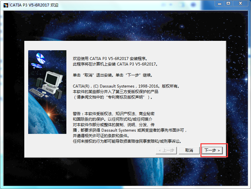The image size is (251, 189).
Task: Click the line '任何未授权的行为都可能导致损害赔偿民事索赔和/或刑事诉讼。'
Action: (x=127, y=141)
